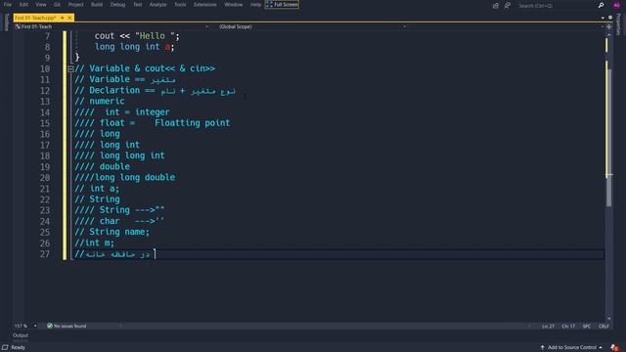Viewport: 626px width, 352px height.
Task: Click the Ch: 17 indicator
Action: [568, 327]
